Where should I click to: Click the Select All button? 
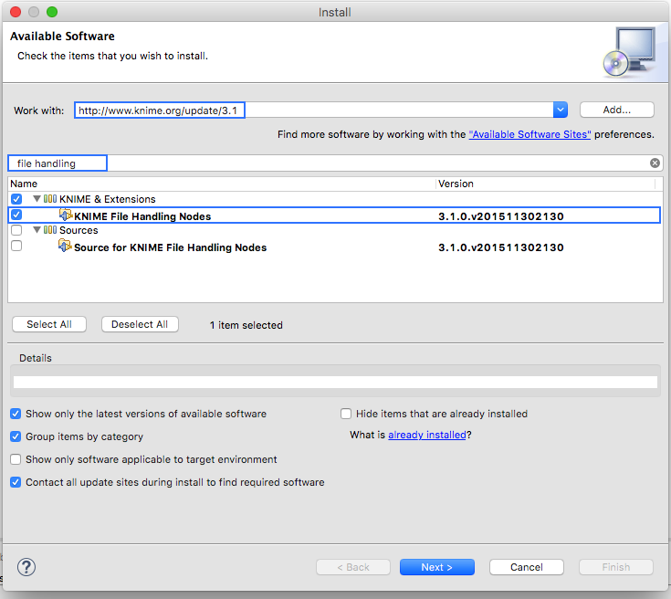point(49,324)
